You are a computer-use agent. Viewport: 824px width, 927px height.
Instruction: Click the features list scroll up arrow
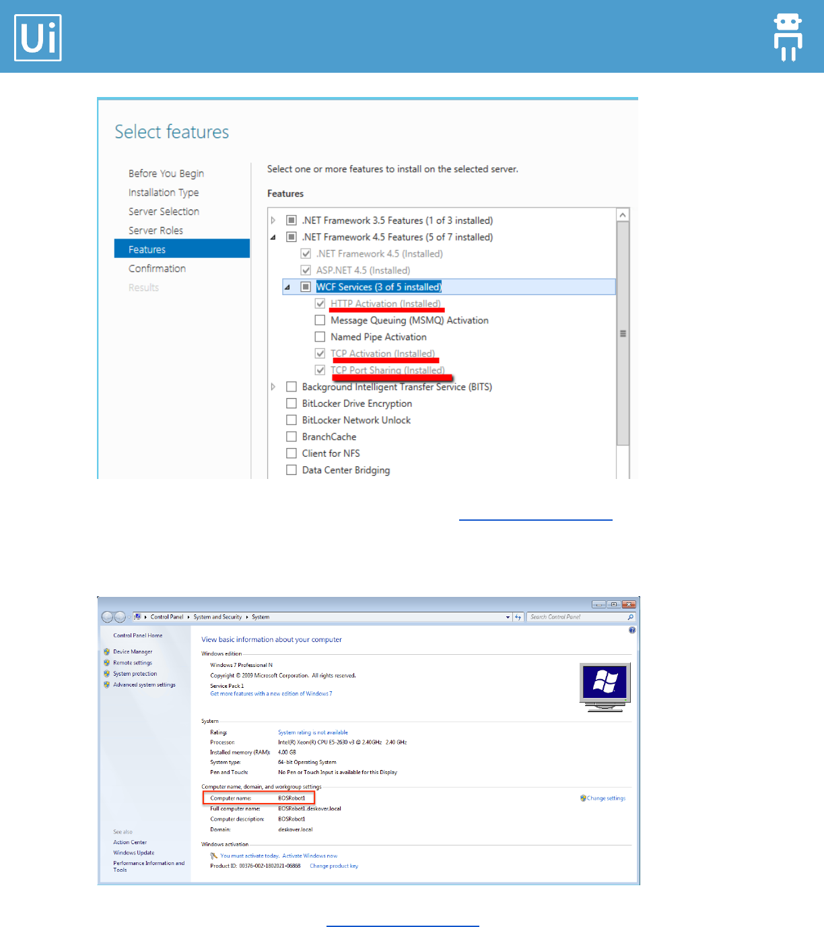point(623,215)
